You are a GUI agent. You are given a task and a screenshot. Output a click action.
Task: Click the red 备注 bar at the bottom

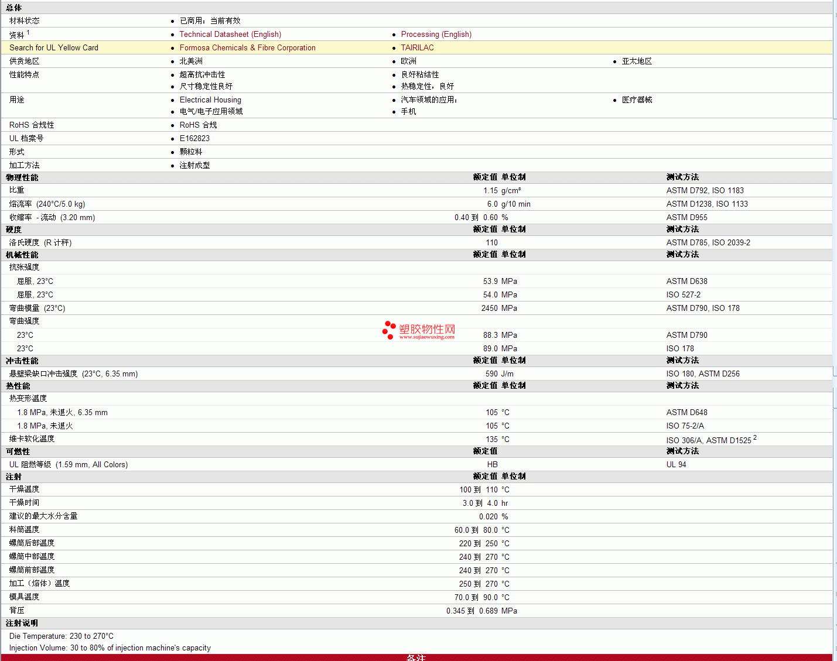(416, 657)
